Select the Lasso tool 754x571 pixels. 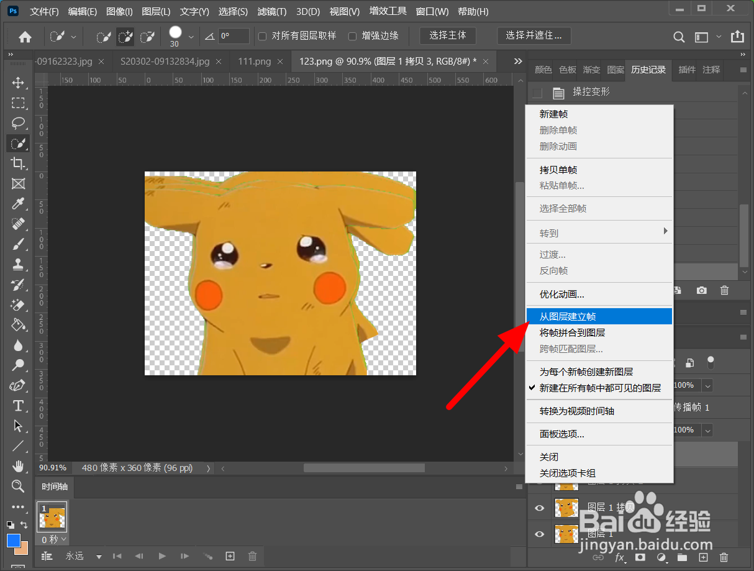point(18,123)
